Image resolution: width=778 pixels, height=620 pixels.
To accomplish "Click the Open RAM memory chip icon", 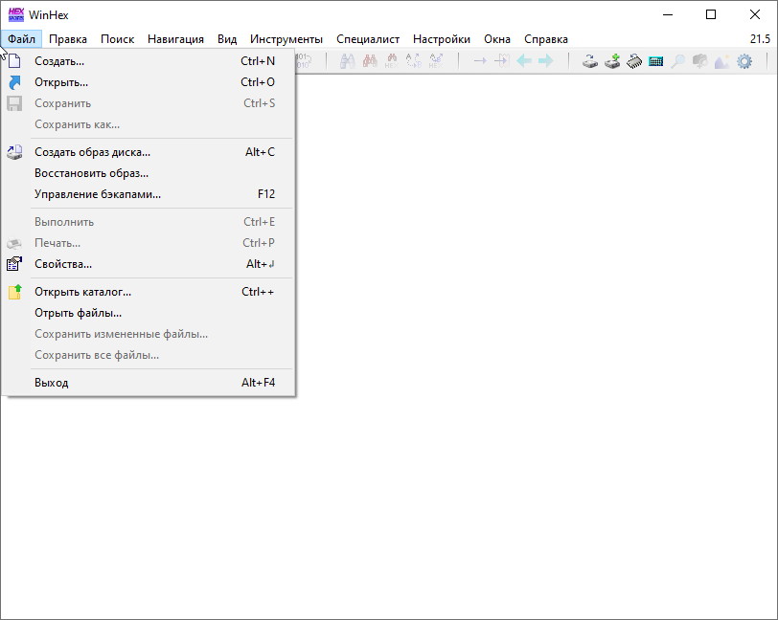I will tap(634, 61).
